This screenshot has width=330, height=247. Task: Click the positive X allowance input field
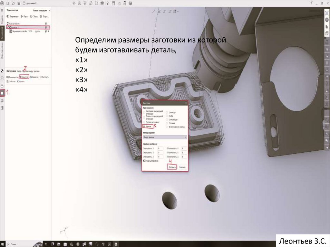184,148
